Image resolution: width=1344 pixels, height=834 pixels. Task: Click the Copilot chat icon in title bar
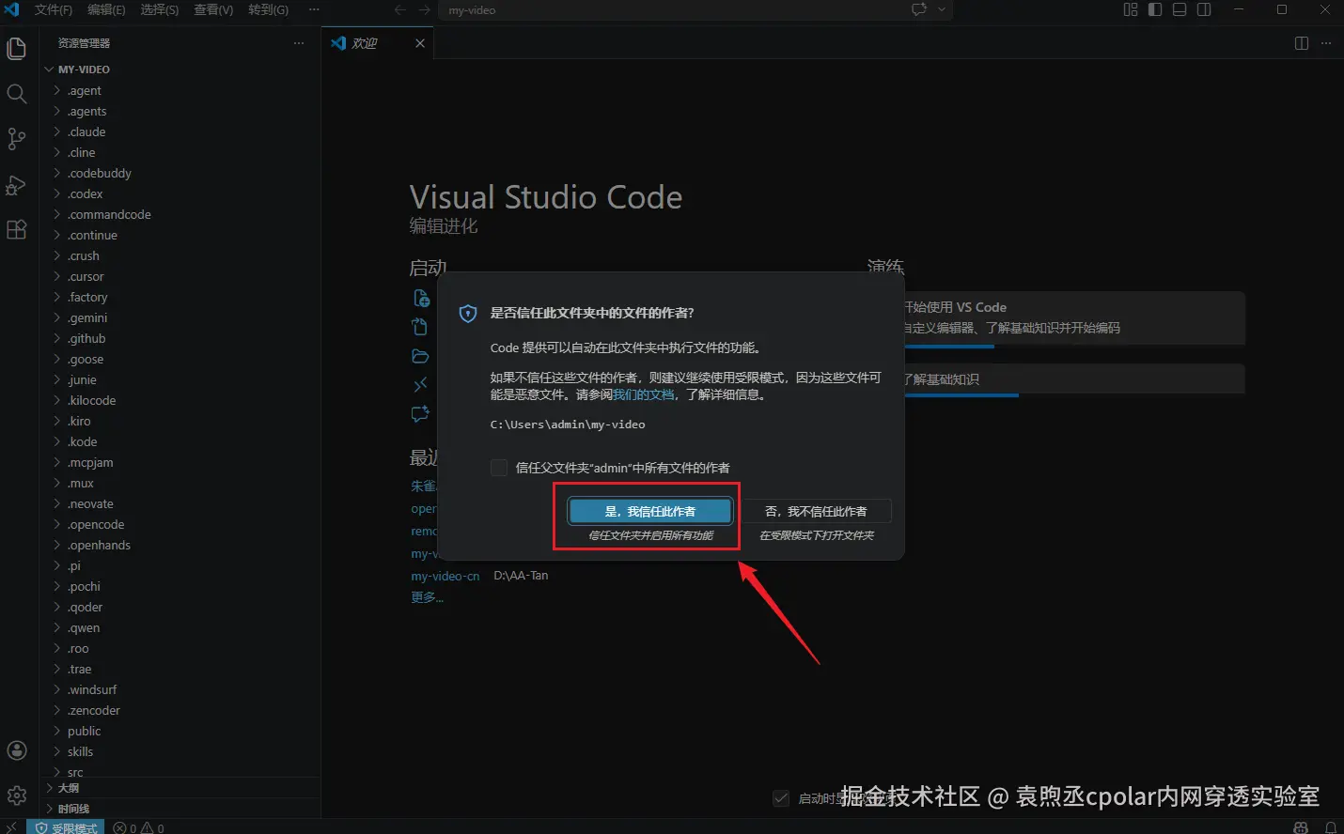[x=919, y=9]
